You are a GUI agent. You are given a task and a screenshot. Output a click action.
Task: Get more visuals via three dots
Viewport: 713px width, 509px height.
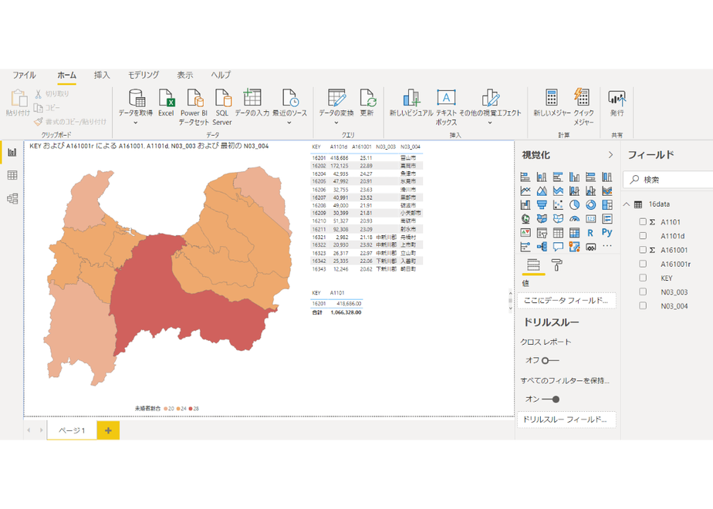pos(607,246)
